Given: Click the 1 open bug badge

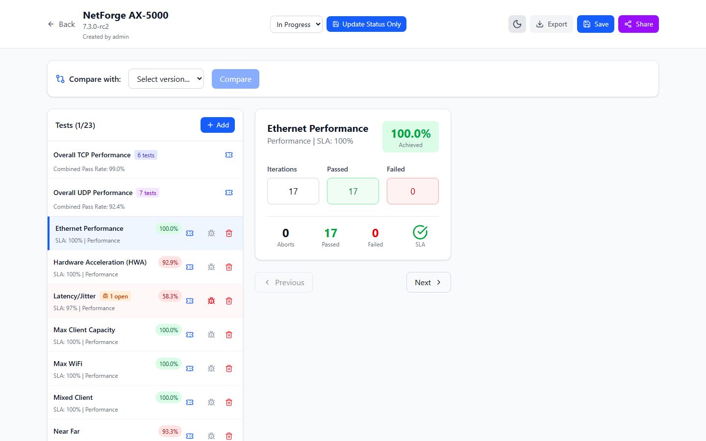Looking at the screenshot, I should 115,296.
